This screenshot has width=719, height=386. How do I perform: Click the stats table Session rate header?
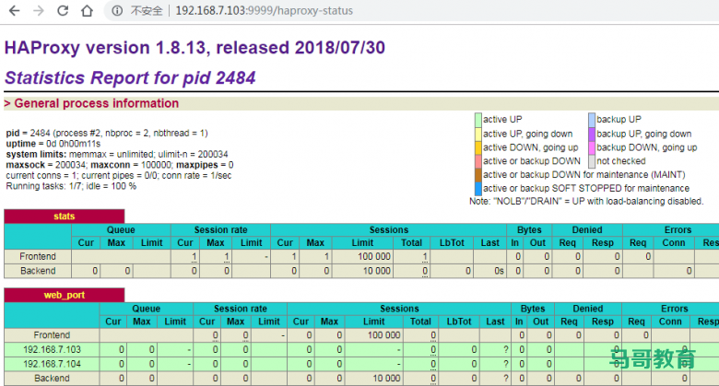pos(220,229)
